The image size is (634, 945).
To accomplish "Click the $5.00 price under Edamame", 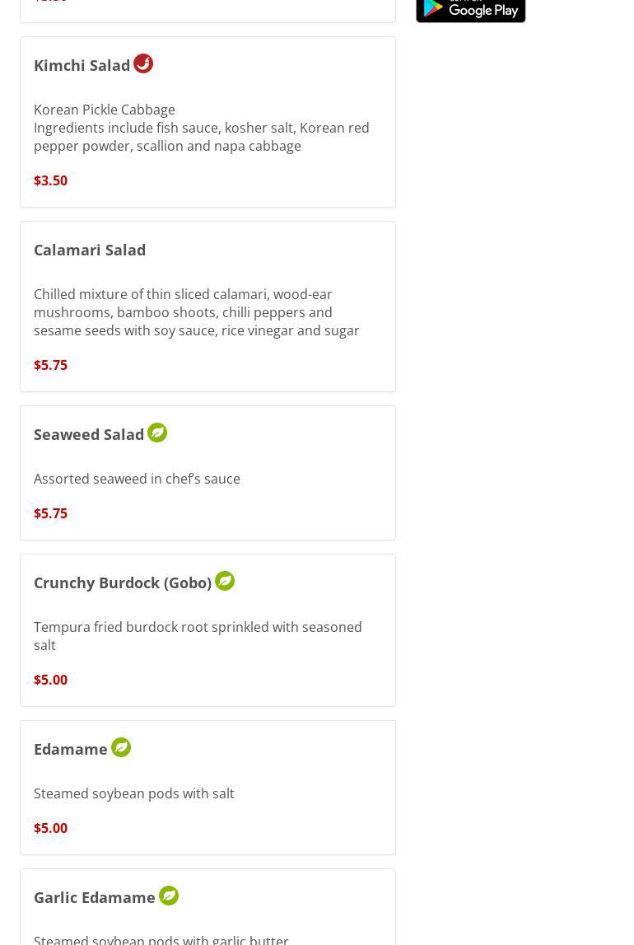I will (x=51, y=828).
